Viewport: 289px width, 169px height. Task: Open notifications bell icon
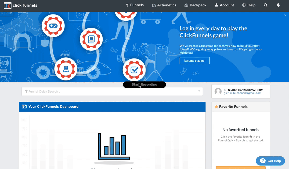tap(278, 5)
